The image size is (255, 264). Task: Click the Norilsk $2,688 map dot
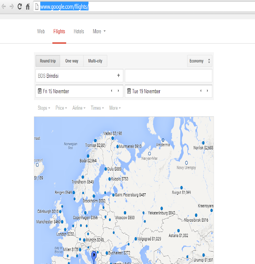click(203, 143)
